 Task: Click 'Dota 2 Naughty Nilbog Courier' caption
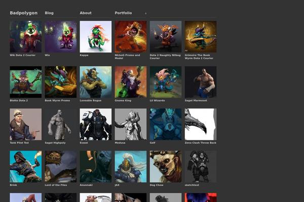click(165, 57)
